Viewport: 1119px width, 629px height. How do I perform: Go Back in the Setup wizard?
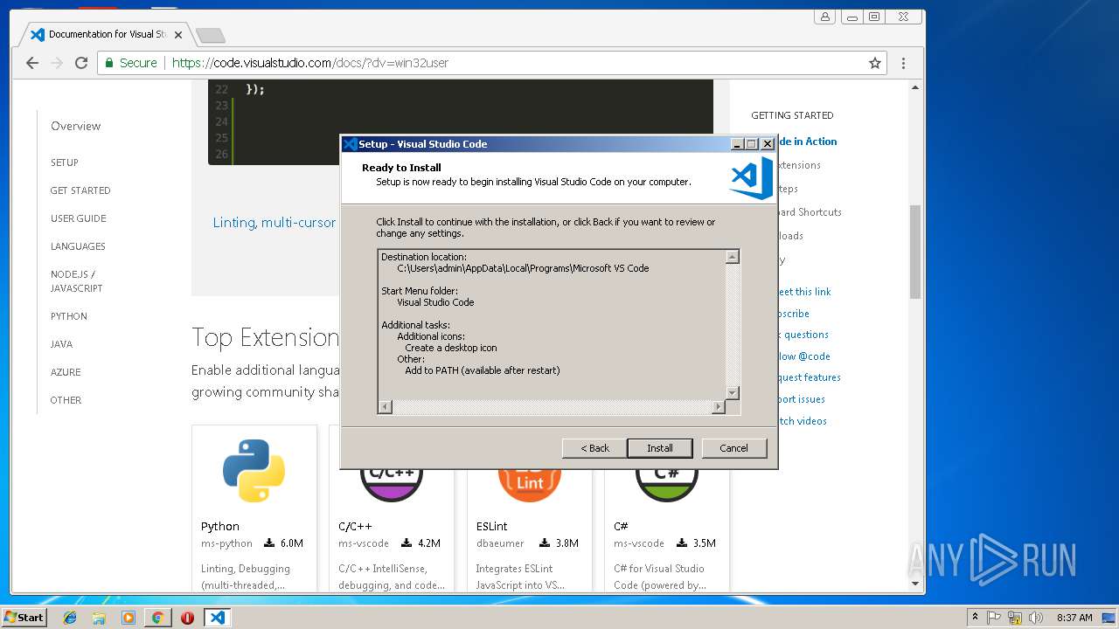click(x=594, y=448)
